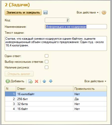
Task: Click the N column header
Action: tap(10, 89)
